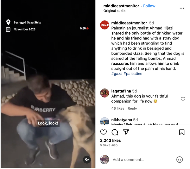Save post with bookmark icon
This screenshot has height=169, width=190.
point(182,132)
